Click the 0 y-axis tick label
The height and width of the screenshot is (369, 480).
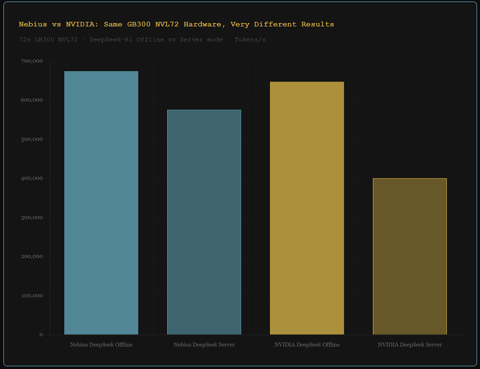point(41,335)
